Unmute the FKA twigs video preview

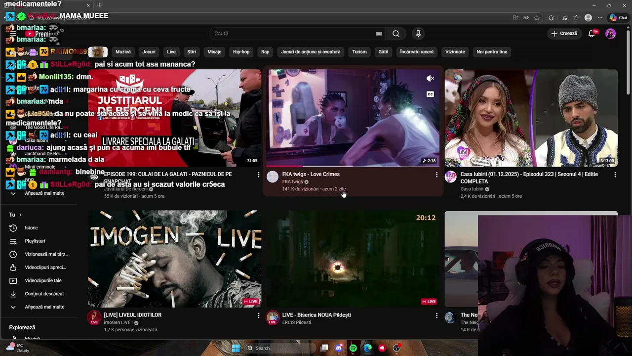430,78
